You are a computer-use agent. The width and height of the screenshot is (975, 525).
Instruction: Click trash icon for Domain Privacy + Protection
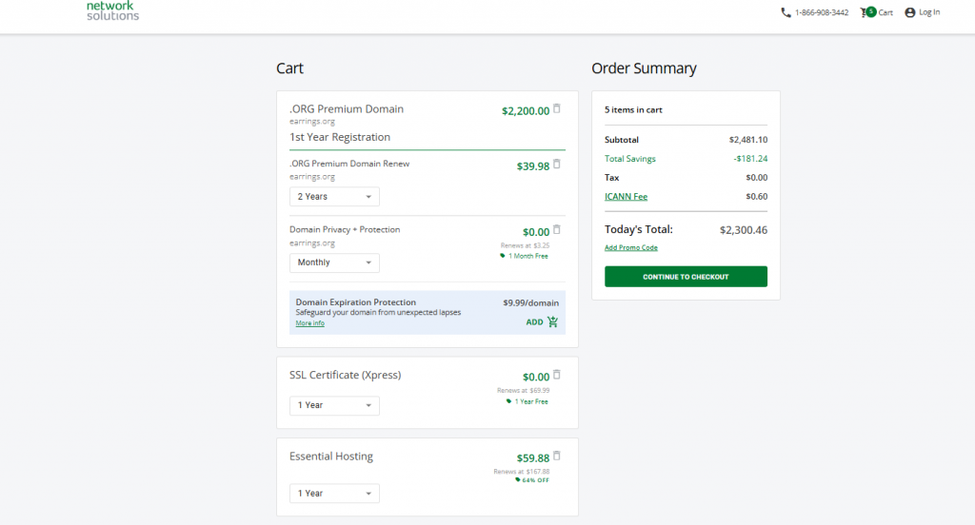point(557,229)
